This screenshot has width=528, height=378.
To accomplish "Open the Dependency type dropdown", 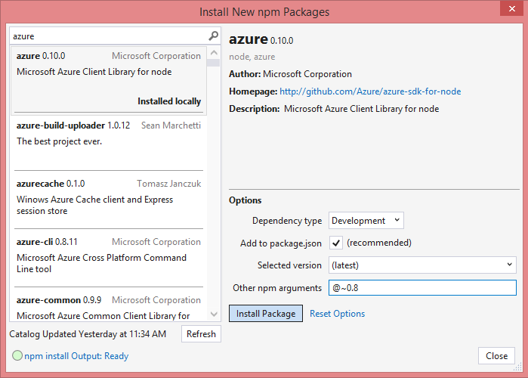I will tap(366, 220).
